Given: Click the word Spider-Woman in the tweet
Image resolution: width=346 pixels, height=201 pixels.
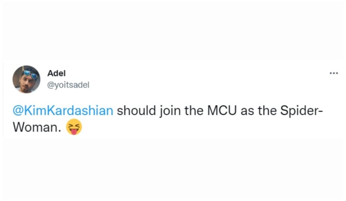Looking at the screenshot, I should pos(300,110).
